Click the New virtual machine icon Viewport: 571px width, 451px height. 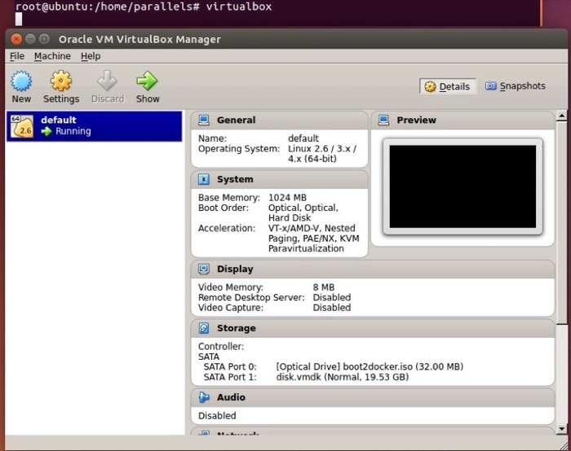pos(21,81)
